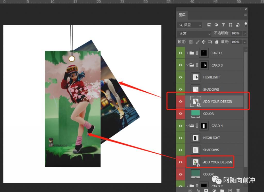Toggle visibility of CARD 4's ADD YOUR DESIGN
The width and height of the screenshot is (264, 192).
pyautogui.click(x=180, y=162)
